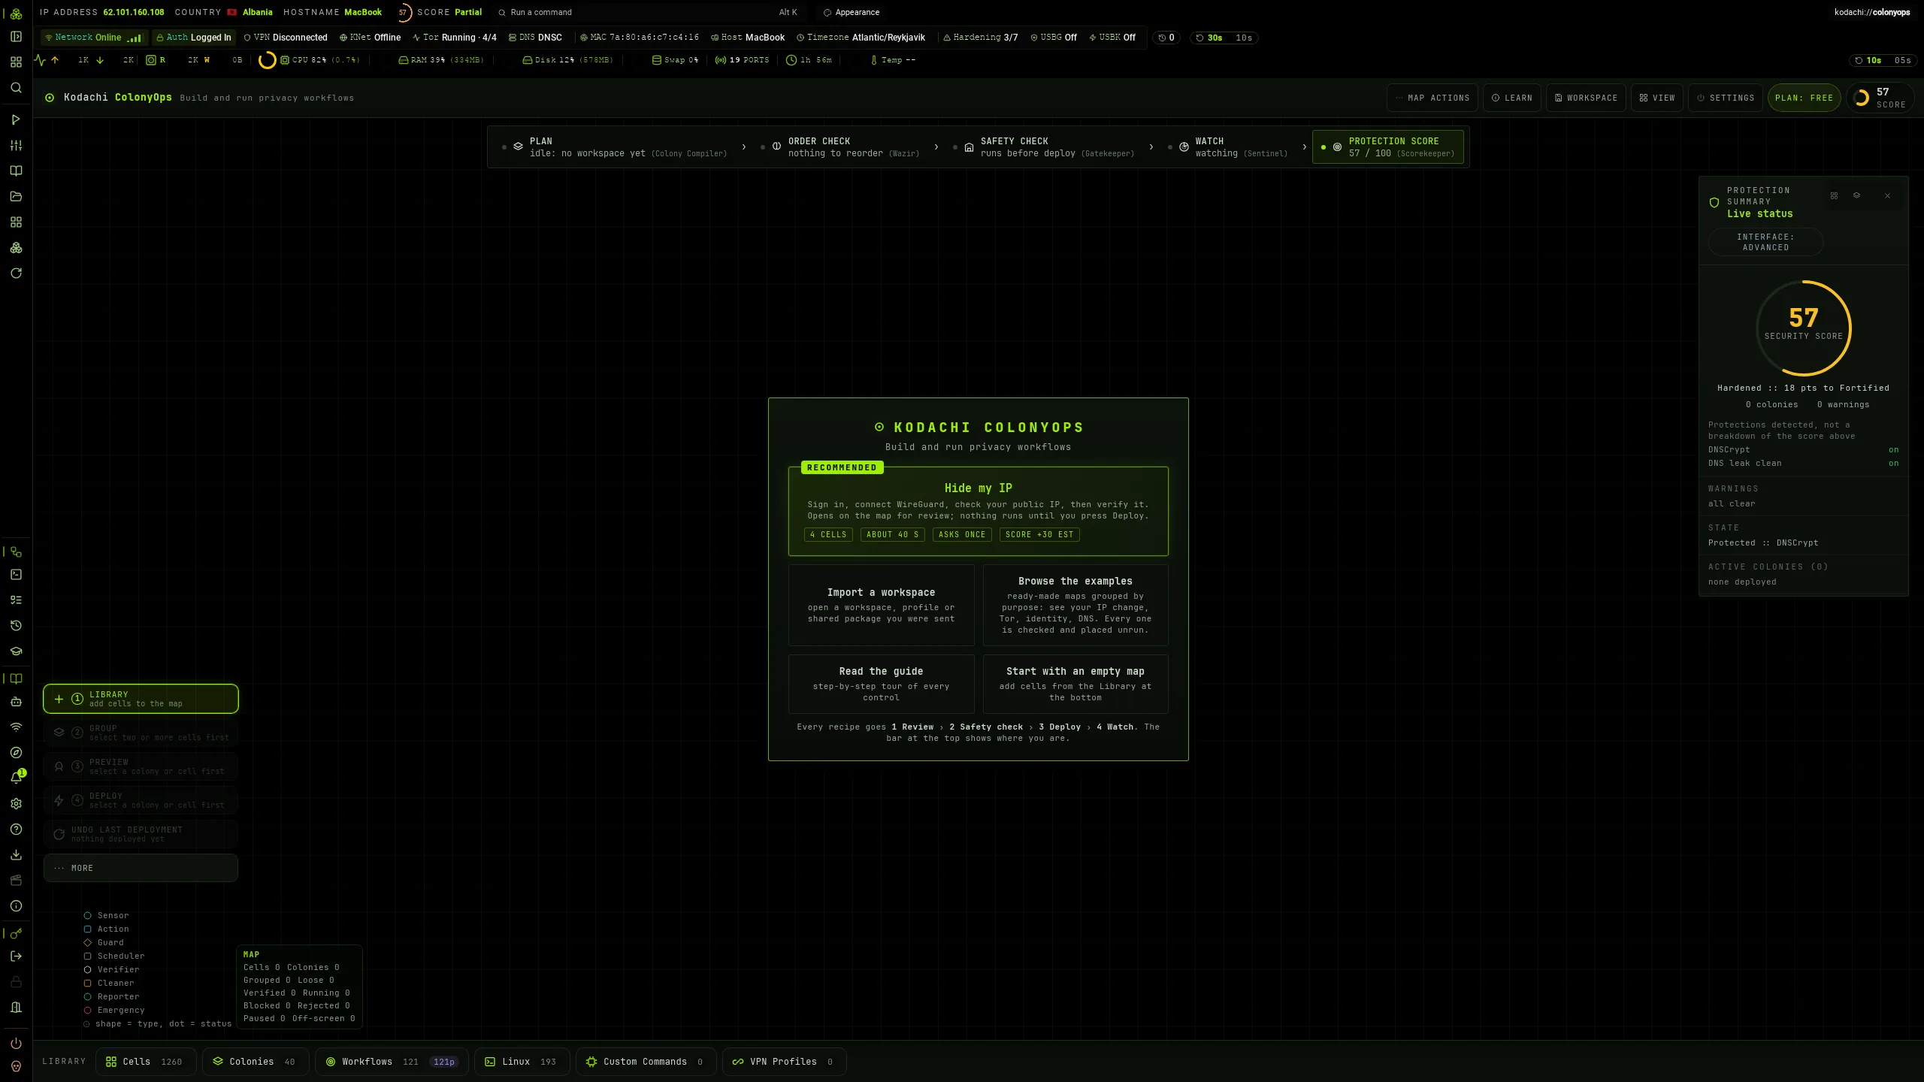This screenshot has width=1924, height=1082.
Task: Click the key icon in sidebar
Action: (16, 934)
